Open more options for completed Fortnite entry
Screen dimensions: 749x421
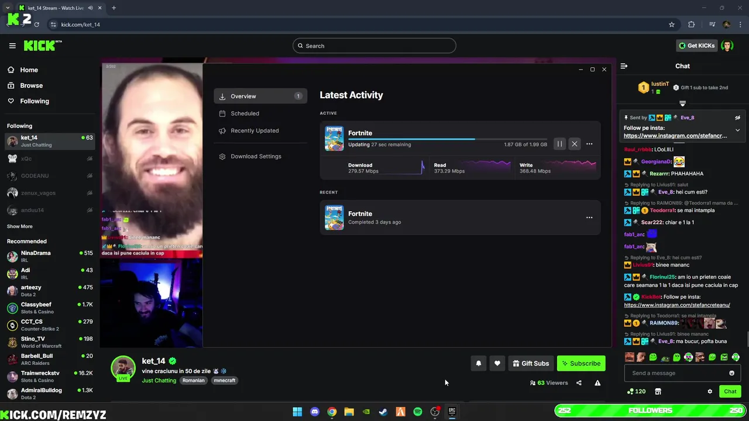click(589, 218)
